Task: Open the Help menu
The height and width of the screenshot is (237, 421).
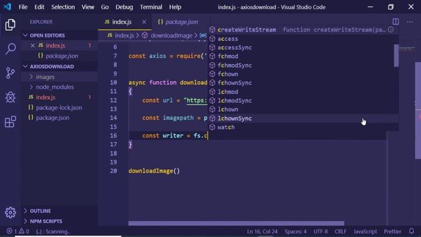Action: [x=175, y=7]
